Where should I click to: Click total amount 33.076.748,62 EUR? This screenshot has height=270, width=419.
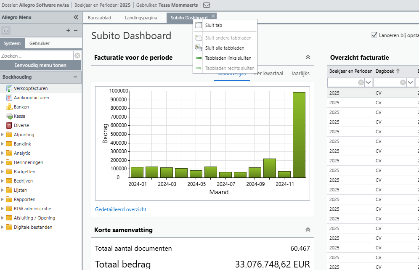[272, 264]
